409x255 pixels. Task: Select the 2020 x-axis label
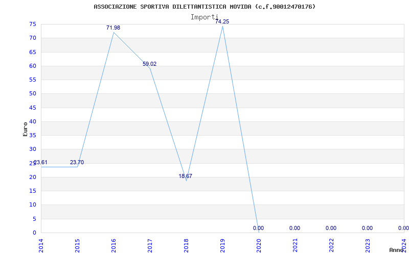click(259, 246)
